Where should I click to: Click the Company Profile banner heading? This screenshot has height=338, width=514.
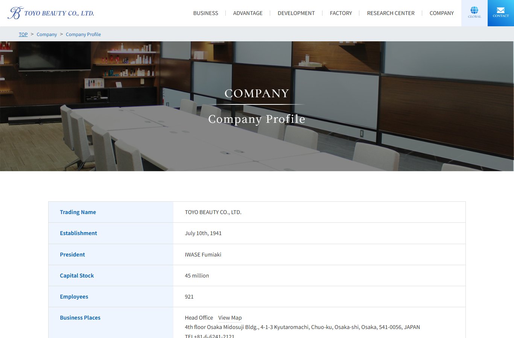(x=257, y=119)
